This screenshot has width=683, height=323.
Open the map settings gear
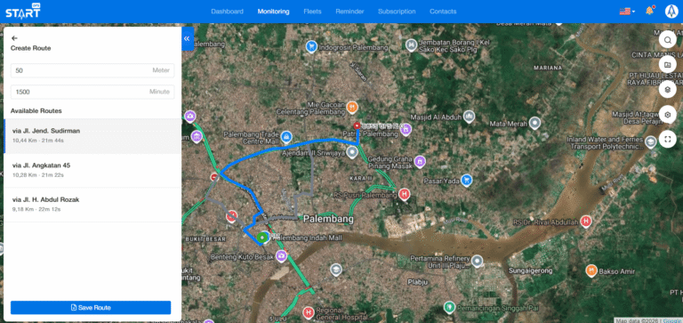(x=667, y=115)
